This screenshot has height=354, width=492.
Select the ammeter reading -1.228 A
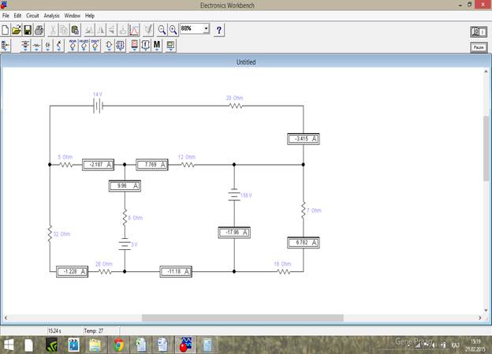73,271
